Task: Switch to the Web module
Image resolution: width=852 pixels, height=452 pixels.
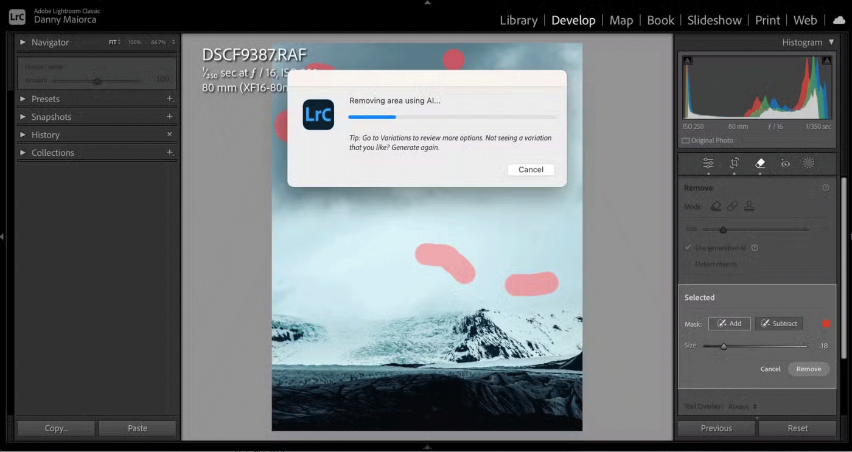Action: (805, 20)
